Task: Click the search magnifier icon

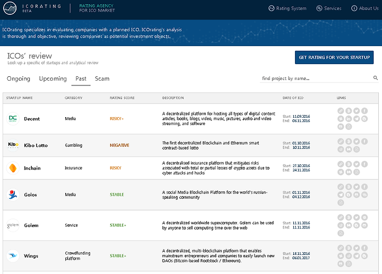Action: pyautogui.click(x=376, y=78)
